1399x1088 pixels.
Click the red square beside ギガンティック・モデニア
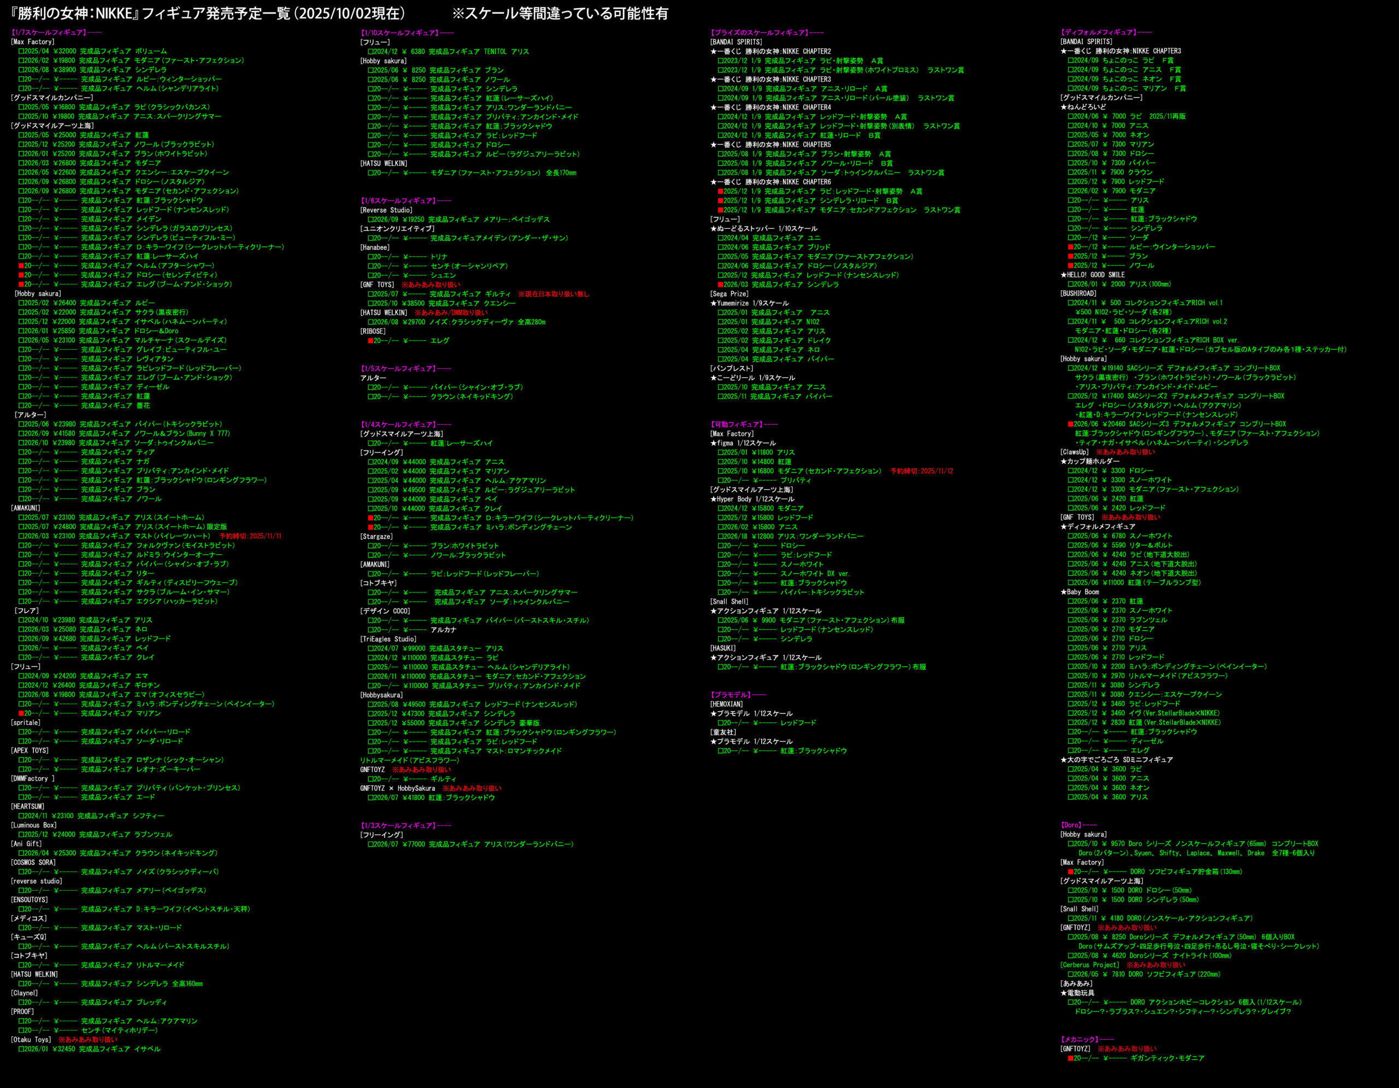coord(1071,1058)
